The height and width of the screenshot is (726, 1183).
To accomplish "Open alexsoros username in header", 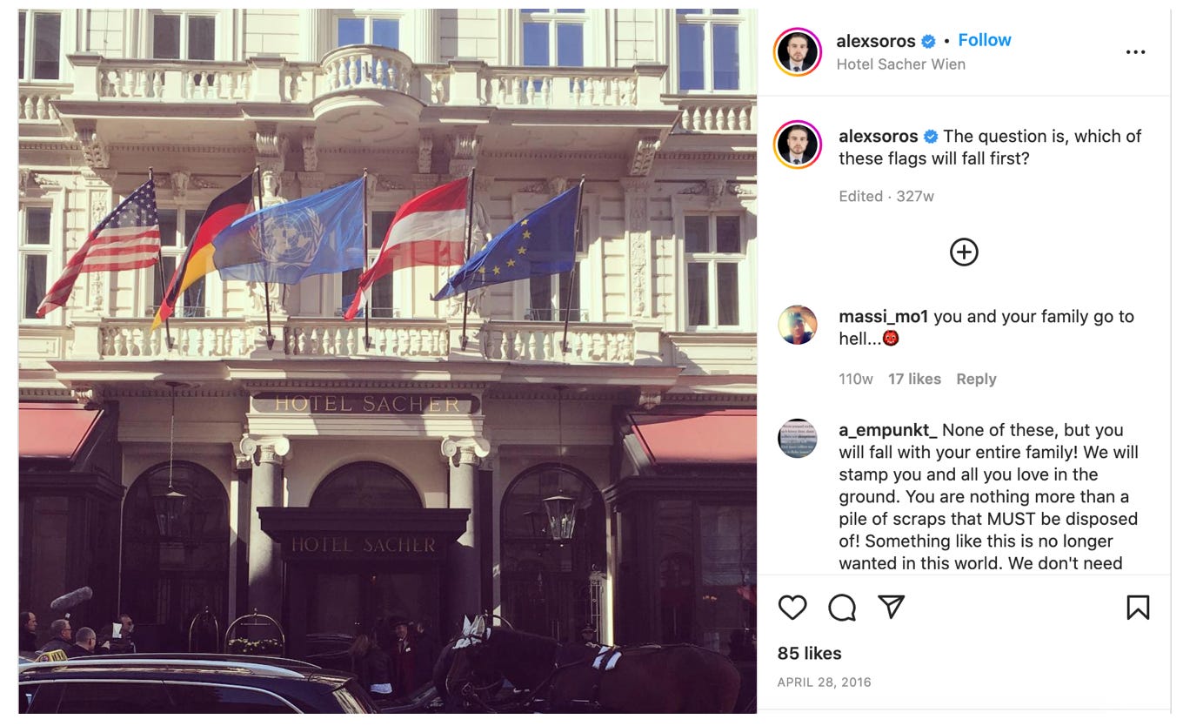I will click(876, 41).
